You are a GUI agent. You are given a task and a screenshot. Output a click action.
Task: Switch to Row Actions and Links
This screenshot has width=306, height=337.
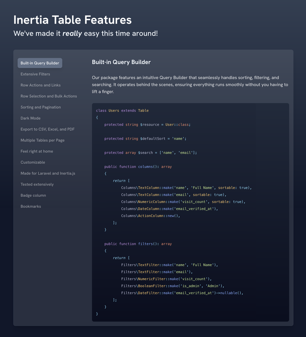pos(41,85)
